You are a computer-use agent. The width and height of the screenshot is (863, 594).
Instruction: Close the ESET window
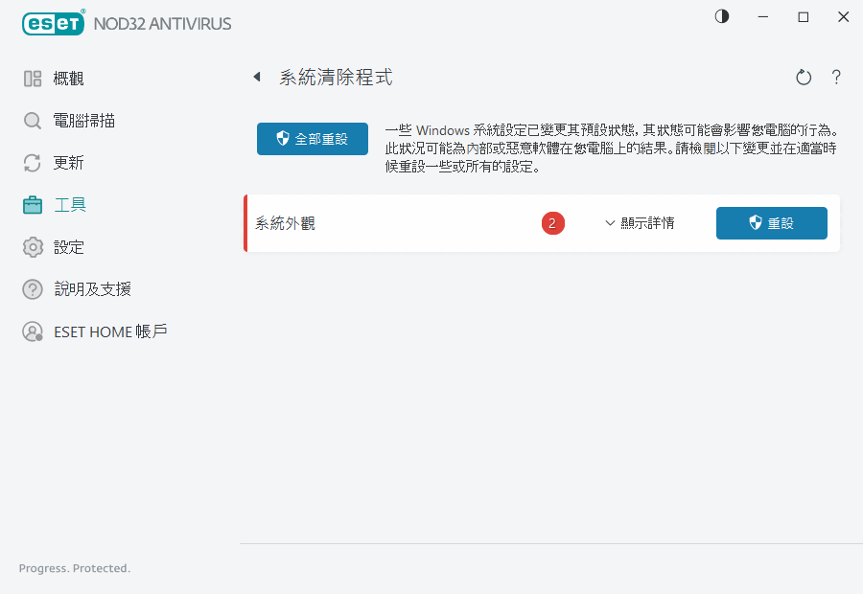coord(843,16)
